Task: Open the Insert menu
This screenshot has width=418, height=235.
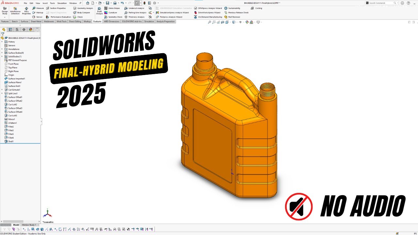Action: click(x=45, y=3)
